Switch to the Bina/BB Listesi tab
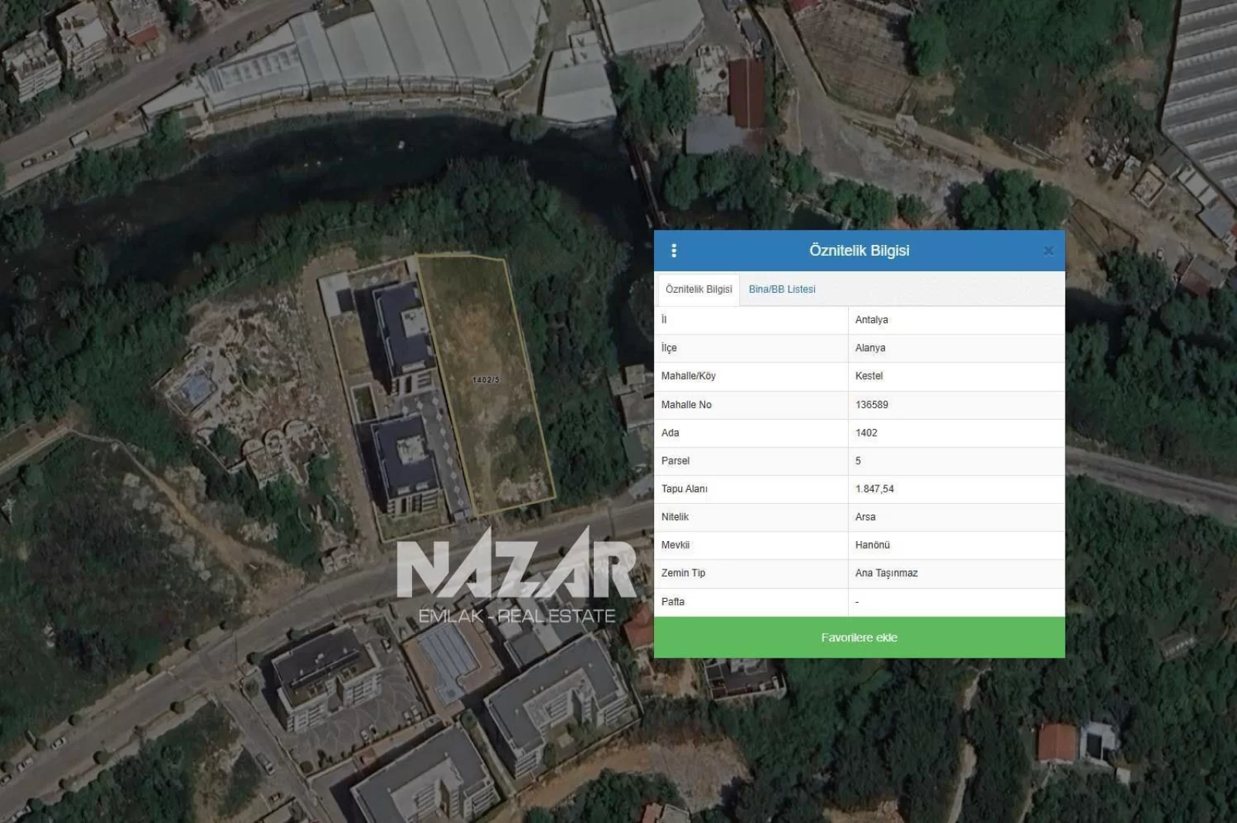Image resolution: width=1237 pixels, height=823 pixels. [782, 289]
